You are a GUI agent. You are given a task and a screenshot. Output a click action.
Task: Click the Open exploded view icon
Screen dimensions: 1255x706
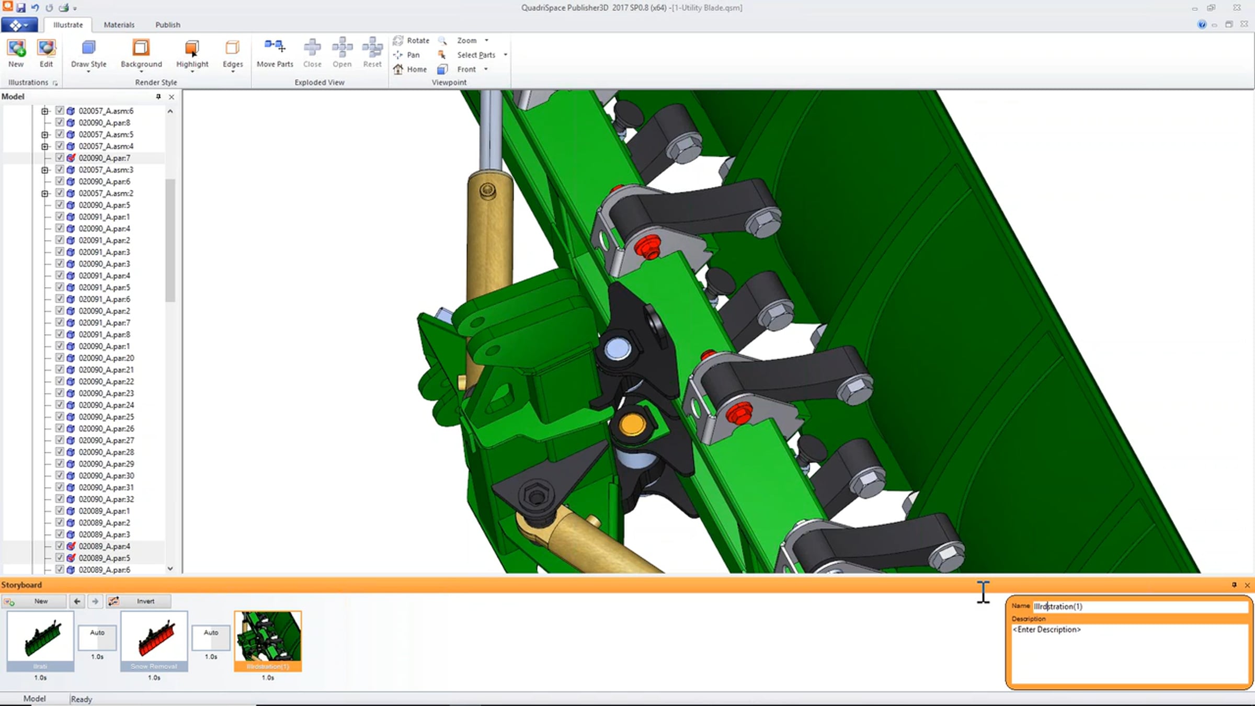[x=342, y=47]
